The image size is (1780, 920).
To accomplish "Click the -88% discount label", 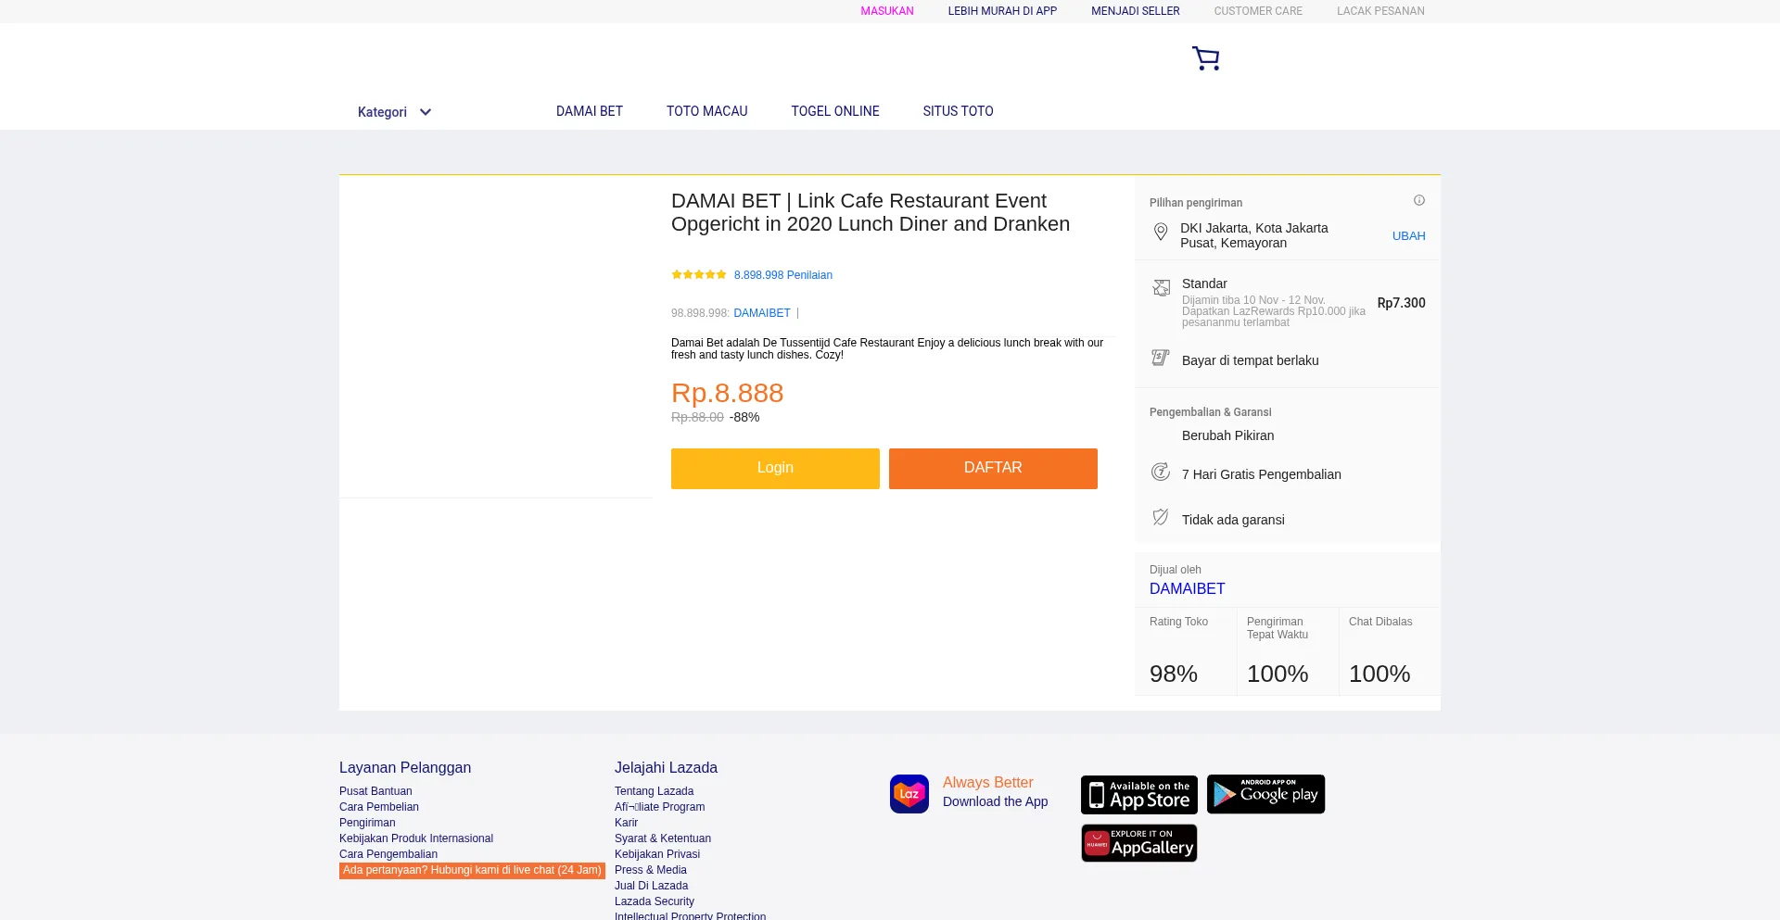I will click(x=744, y=417).
